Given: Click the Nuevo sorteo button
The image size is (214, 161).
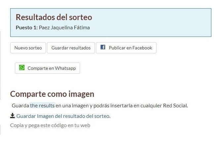Looking at the screenshot, I should click(x=28, y=48).
